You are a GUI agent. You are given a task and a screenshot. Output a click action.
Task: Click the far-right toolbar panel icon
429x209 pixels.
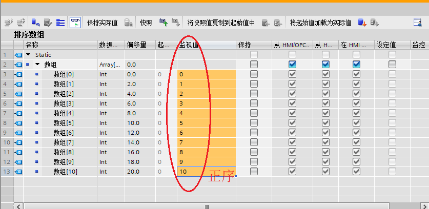click(x=417, y=23)
